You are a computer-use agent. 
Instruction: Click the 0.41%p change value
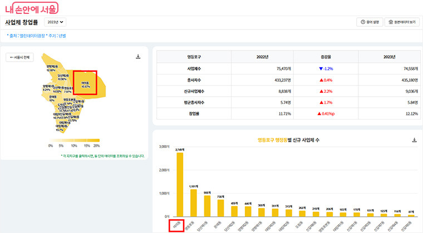click(x=326, y=114)
